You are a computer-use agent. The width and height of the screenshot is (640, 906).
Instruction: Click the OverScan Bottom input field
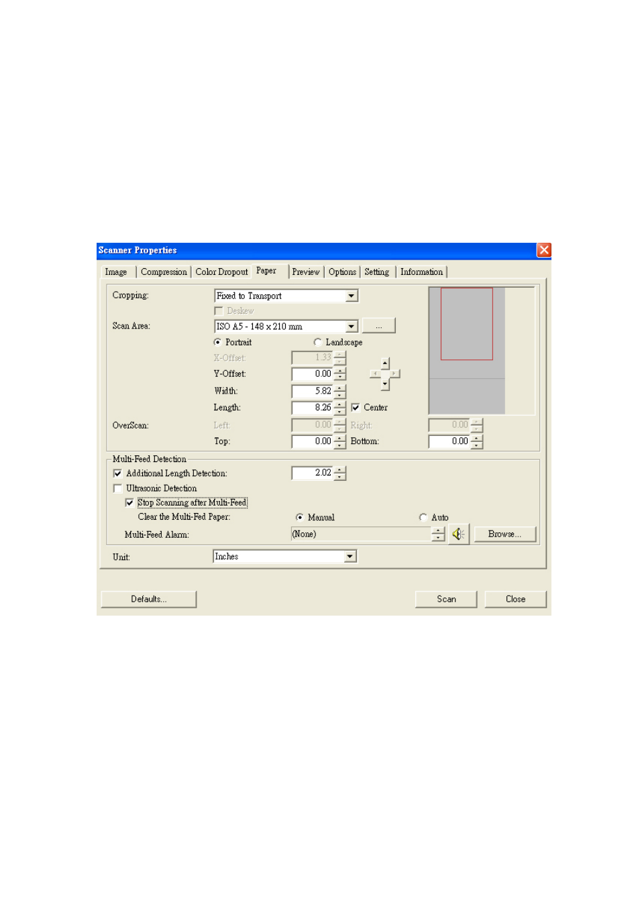[449, 441]
